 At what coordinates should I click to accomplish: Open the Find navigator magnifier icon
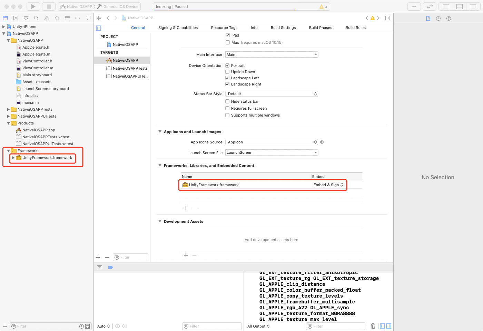point(36,18)
